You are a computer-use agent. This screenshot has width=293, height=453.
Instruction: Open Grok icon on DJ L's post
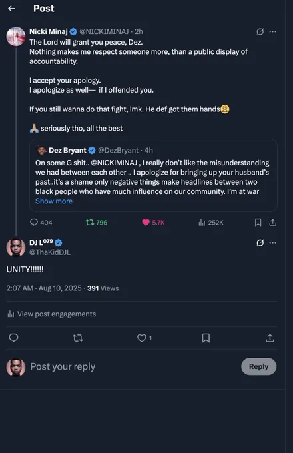click(x=260, y=243)
